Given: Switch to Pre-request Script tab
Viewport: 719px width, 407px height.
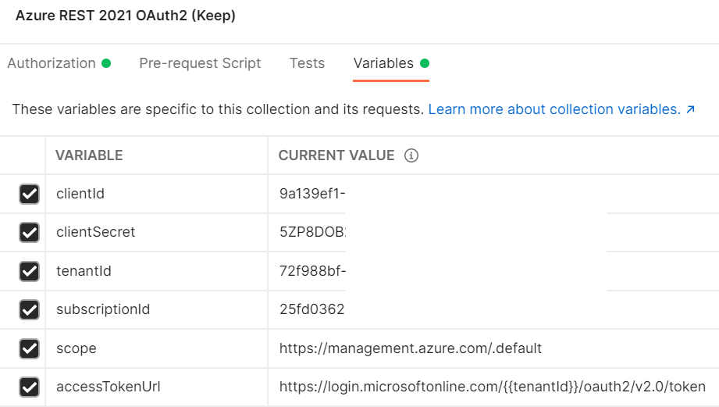Looking at the screenshot, I should (x=200, y=62).
